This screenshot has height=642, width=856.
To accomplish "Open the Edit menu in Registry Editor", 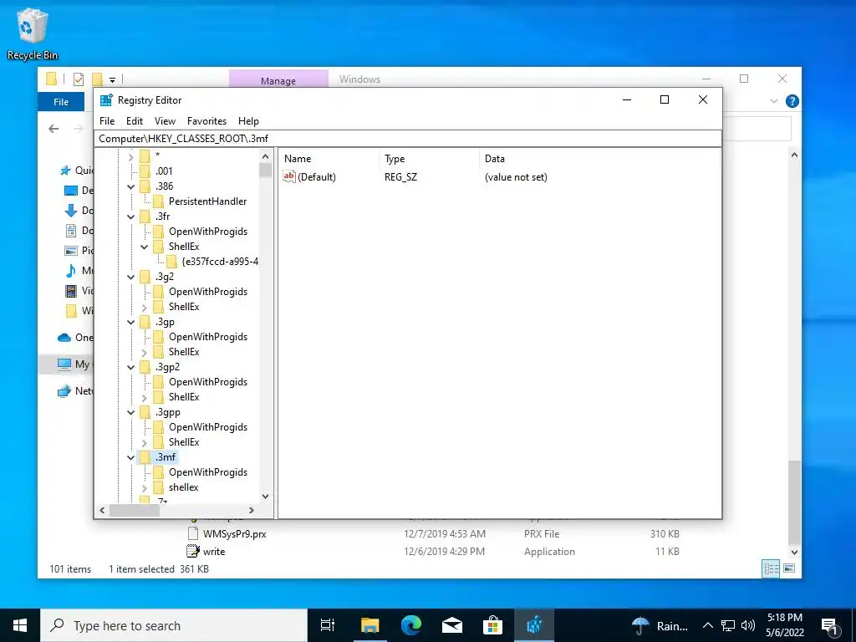I will tap(135, 121).
